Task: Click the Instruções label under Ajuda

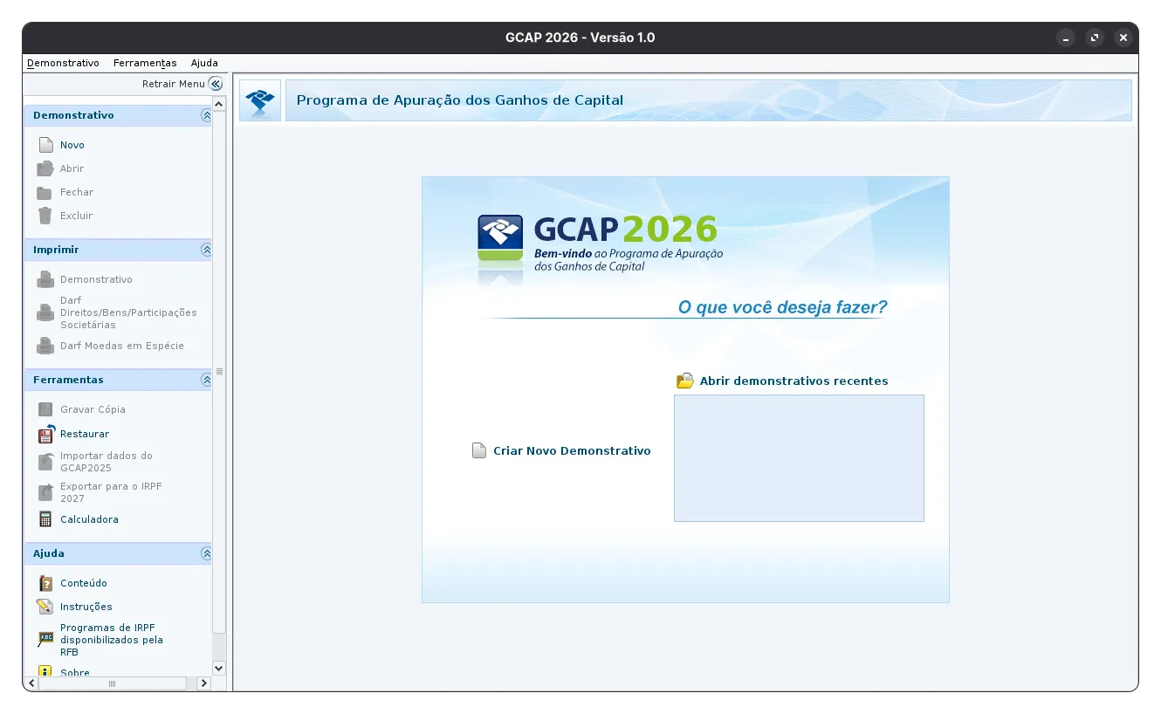Action: (x=86, y=607)
